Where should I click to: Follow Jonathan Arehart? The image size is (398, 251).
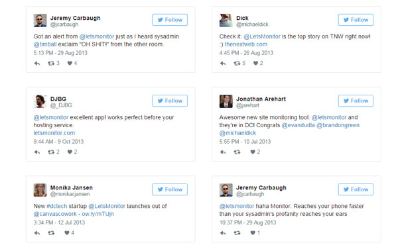(356, 101)
